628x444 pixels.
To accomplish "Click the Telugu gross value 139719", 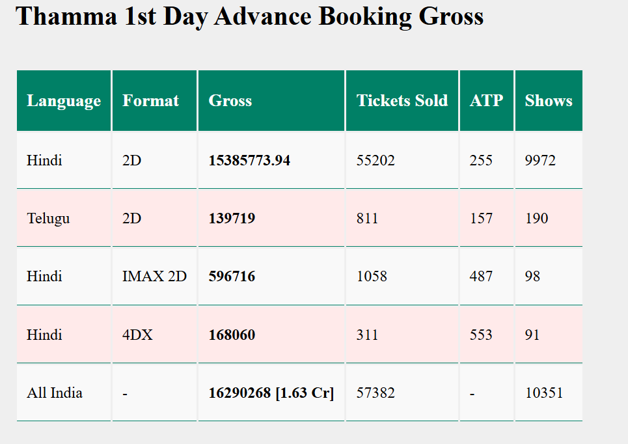I will tap(232, 218).
